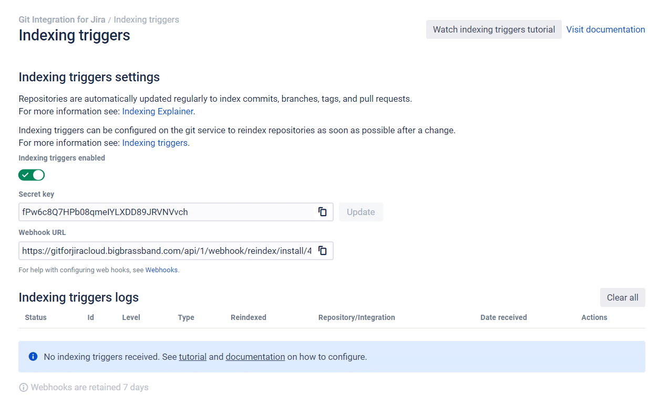The height and width of the screenshot is (406, 659).
Task: Click the Update secret key button
Action: click(361, 212)
